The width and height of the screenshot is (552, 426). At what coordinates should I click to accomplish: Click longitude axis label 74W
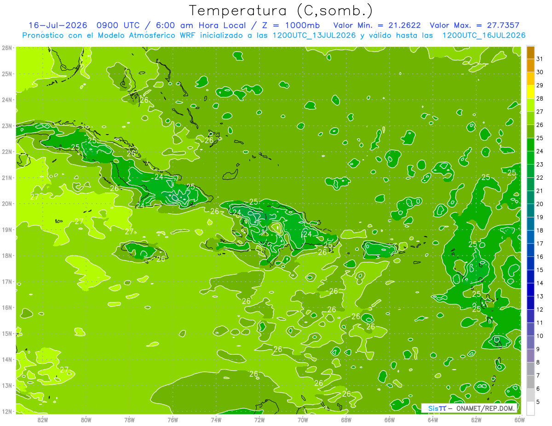click(216, 420)
